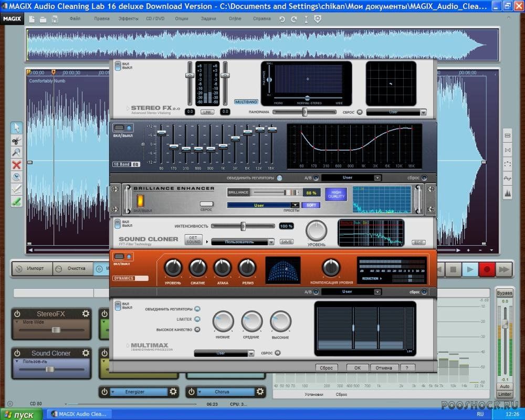The image size is (525, 420).
Task: Click the gear shield icon in toolbar
Action: 318,19
